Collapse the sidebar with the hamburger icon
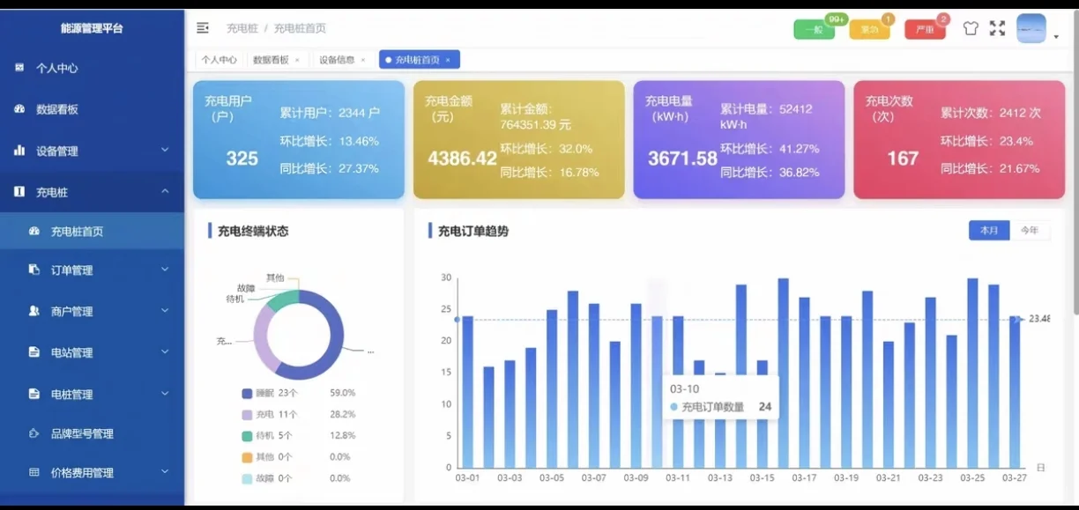1079x510 pixels. (202, 27)
